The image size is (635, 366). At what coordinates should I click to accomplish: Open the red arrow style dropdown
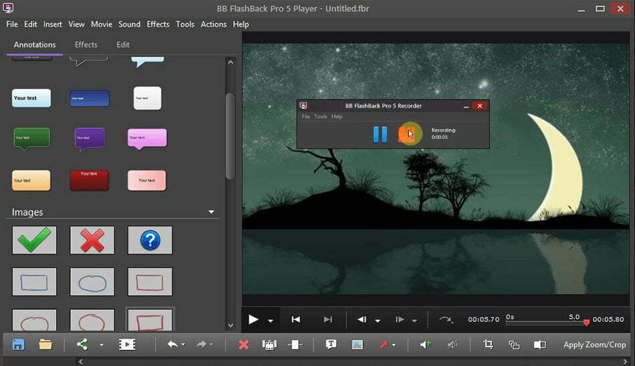[x=394, y=345]
